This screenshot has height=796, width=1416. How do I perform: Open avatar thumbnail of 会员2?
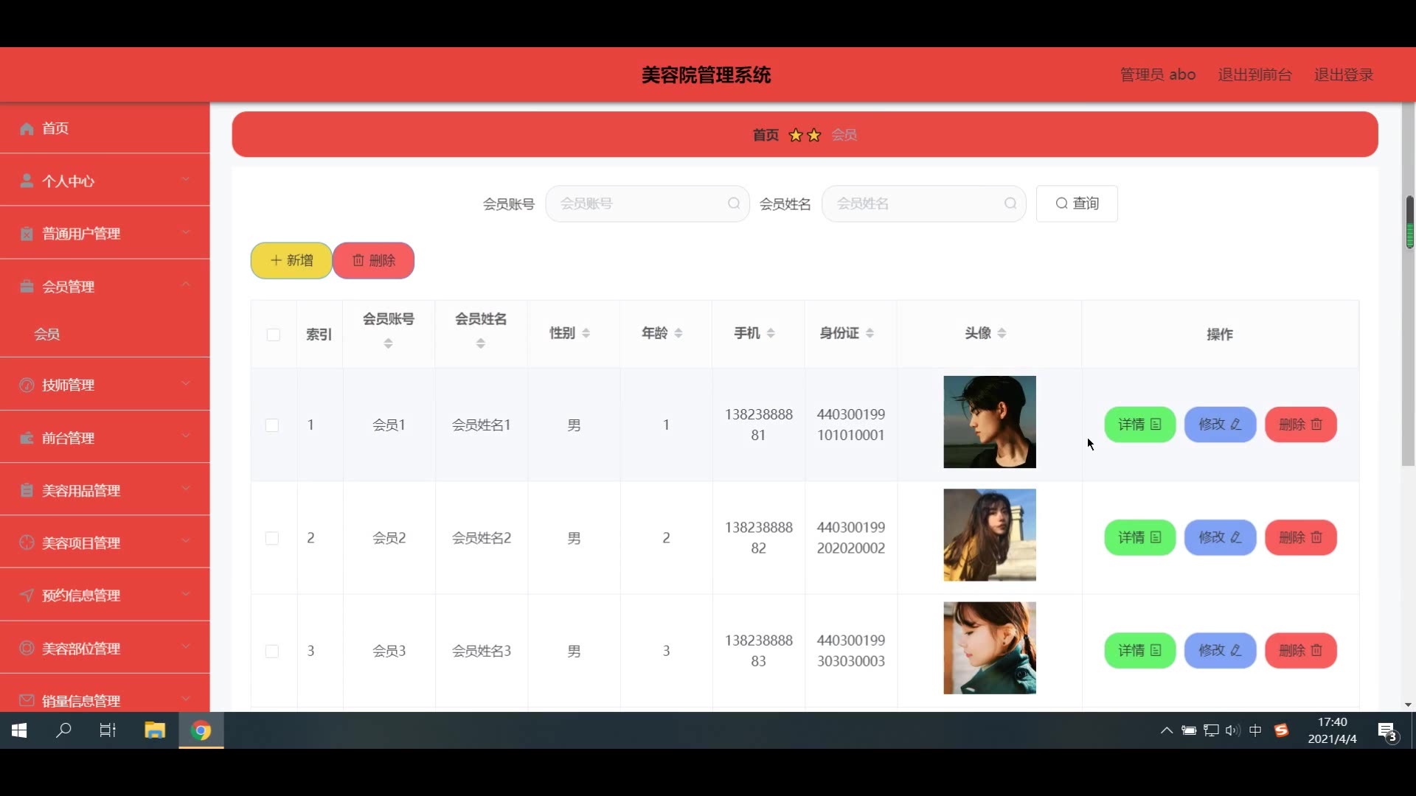(990, 535)
